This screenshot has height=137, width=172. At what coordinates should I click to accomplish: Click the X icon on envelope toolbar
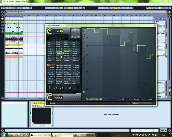pyautogui.click(x=84, y=35)
